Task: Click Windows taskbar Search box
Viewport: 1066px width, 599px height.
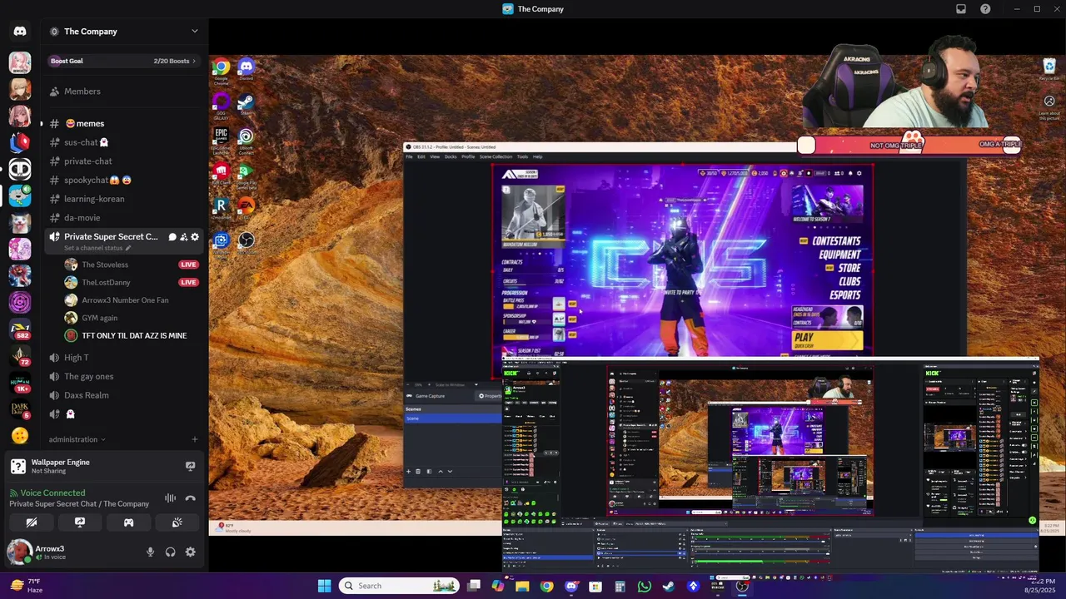Action: 401,586
